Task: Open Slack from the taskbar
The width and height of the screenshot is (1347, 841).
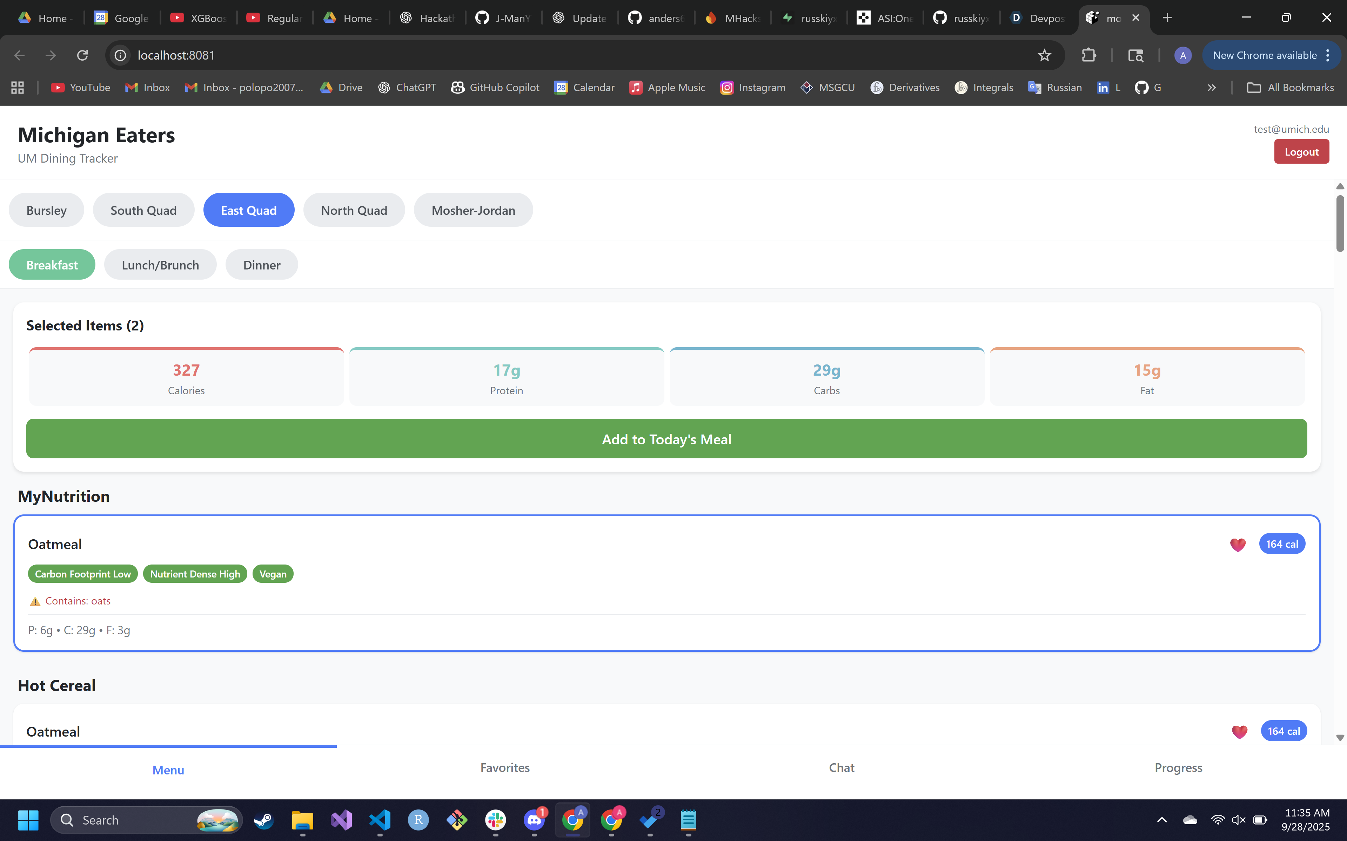Action: point(495,820)
